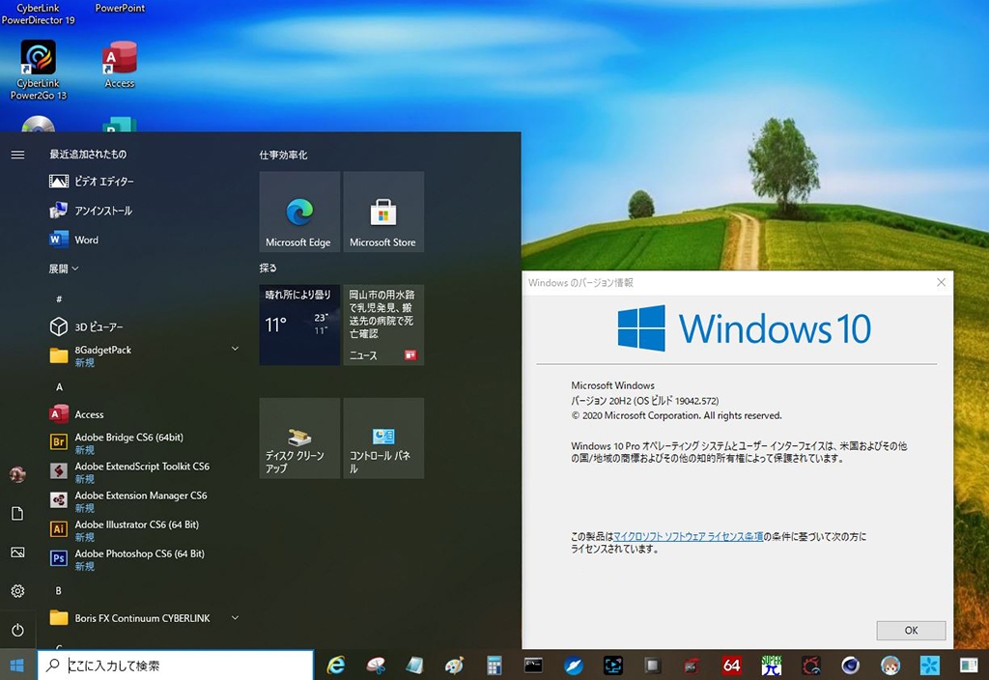Launch Access from the app list
Screen dimensions: 989x680
tap(144, 414)
